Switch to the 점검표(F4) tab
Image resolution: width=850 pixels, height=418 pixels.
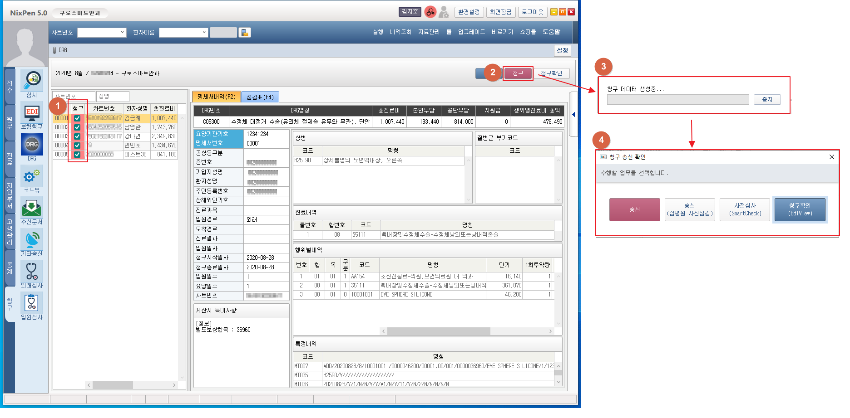coord(260,97)
